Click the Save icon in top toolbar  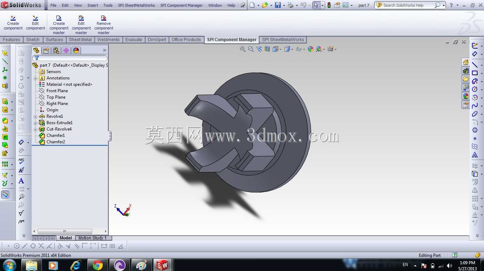point(278,5)
